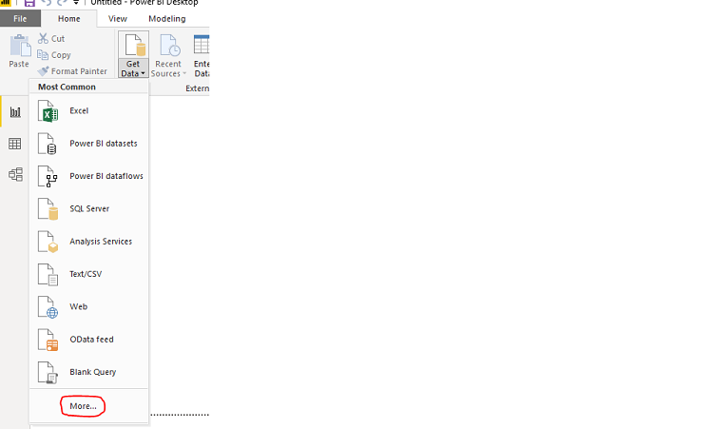
Task: Choose Power BI dataflows source
Action: 89,177
